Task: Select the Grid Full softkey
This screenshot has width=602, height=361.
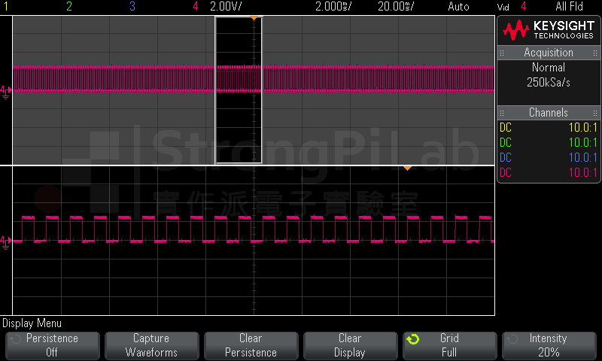Action: click(449, 346)
